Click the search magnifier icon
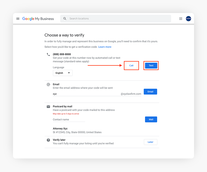The image size is (207, 172). click(65, 19)
